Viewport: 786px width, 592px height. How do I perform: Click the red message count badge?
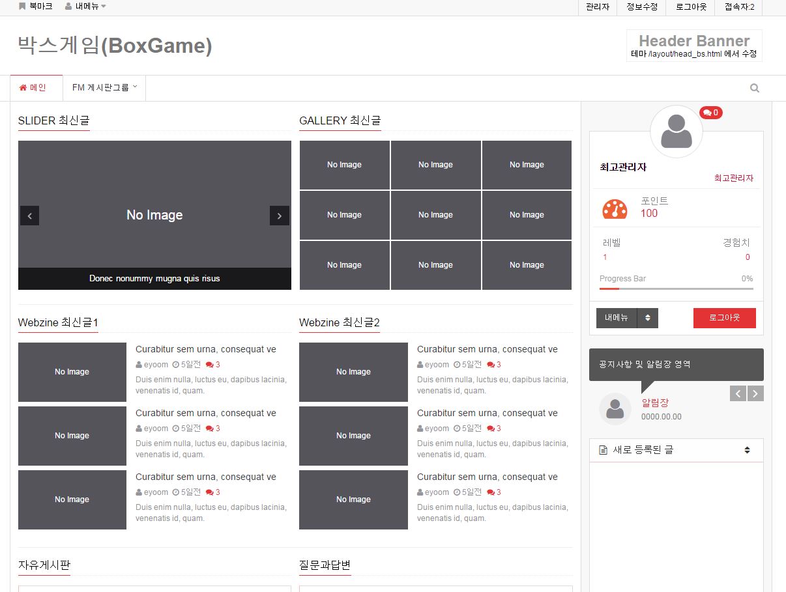point(710,113)
